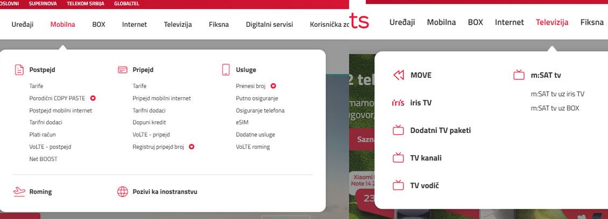Click the Postpejd document icon
Image resolution: width=608 pixels, height=219 pixels.
point(19,70)
